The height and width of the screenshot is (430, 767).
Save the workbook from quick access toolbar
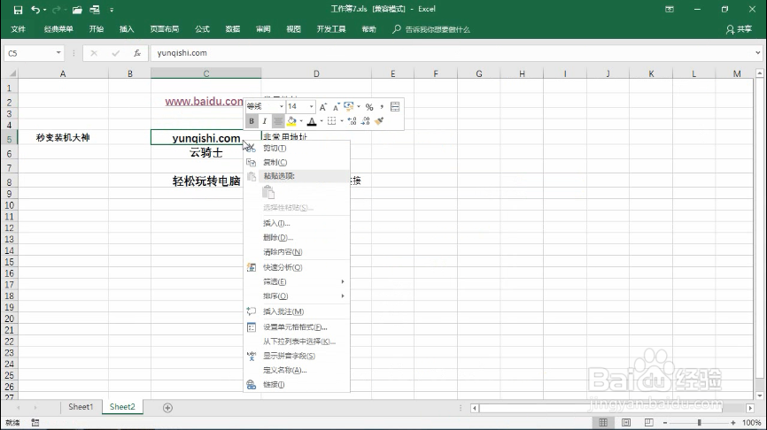coord(18,10)
